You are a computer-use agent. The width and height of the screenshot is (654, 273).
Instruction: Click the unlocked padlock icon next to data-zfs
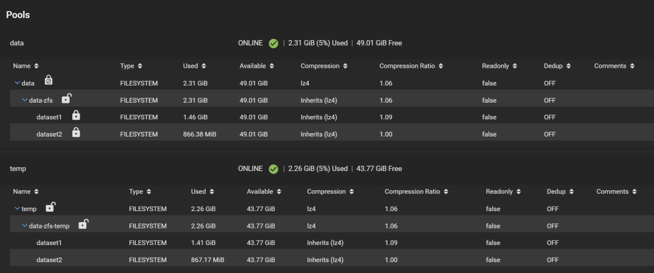tap(66, 98)
